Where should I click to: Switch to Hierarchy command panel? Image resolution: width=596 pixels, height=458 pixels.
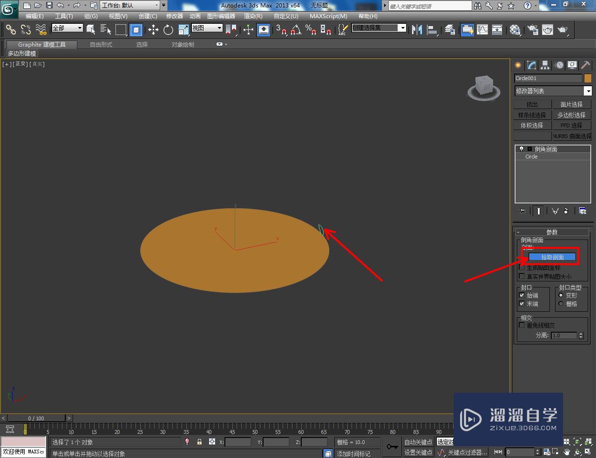pyautogui.click(x=545, y=65)
